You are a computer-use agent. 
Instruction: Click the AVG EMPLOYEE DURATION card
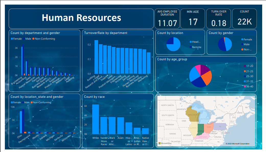[167, 19]
